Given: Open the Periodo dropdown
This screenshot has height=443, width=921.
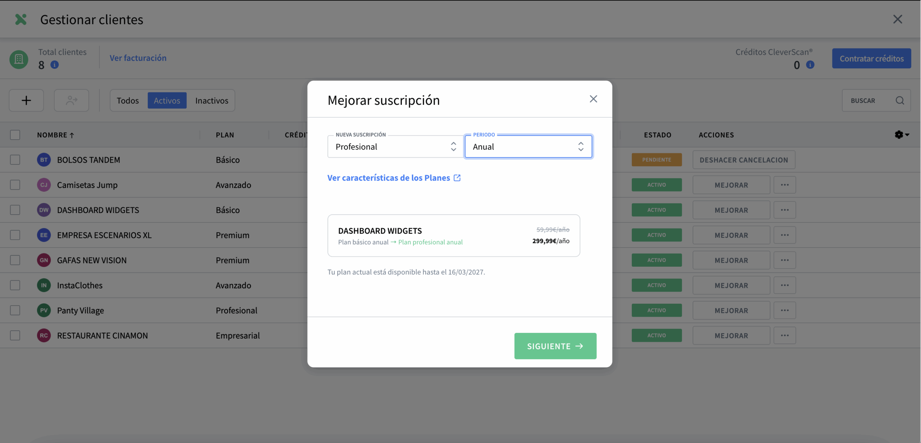Looking at the screenshot, I should pyautogui.click(x=528, y=146).
